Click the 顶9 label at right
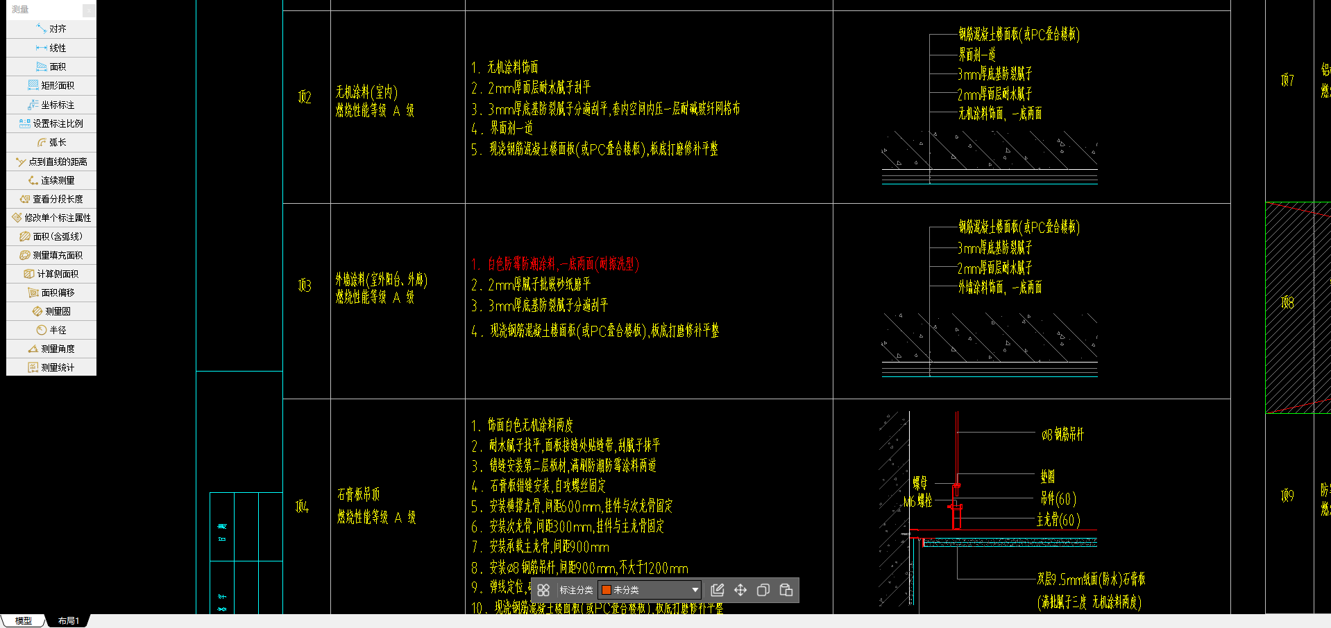This screenshot has width=1331, height=628. click(1287, 496)
